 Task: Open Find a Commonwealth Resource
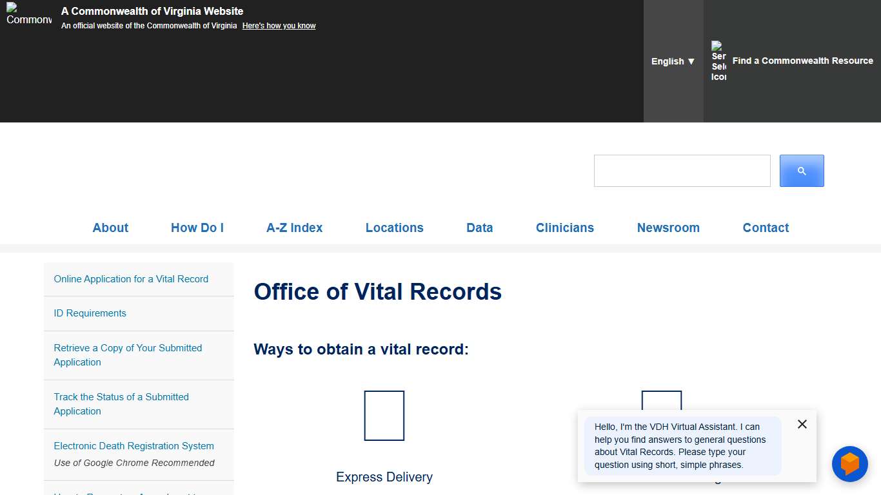(x=803, y=61)
